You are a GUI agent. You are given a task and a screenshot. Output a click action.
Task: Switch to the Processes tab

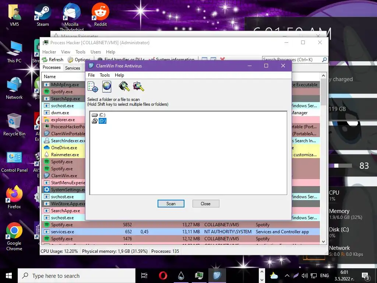pos(52,68)
